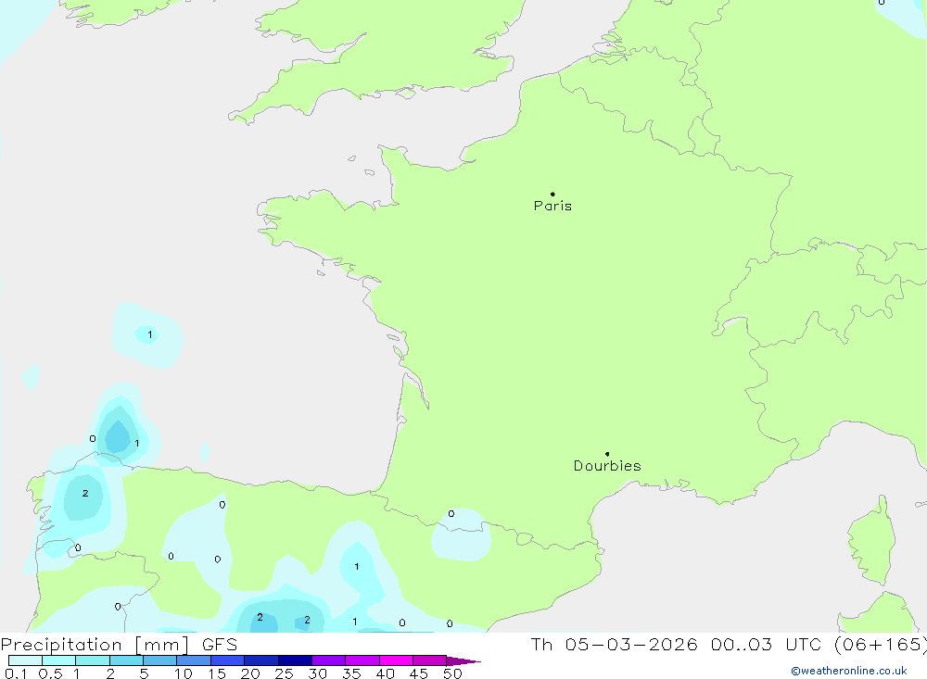Pick the legend swatch between 45 and 50
927x679 pixels.
pyautogui.click(x=430, y=660)
